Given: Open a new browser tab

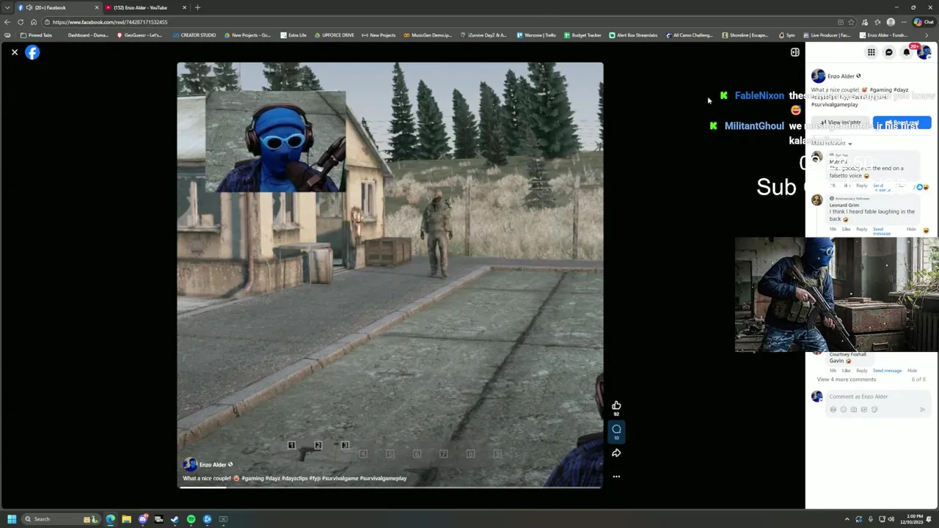Looking at the screenshot, I should click(x=197, y=7).
